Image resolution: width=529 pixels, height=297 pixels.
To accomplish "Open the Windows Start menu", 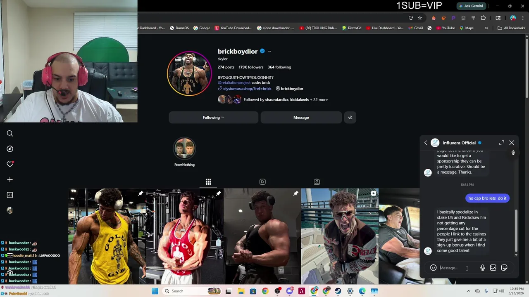I will (x=155, y=291).
